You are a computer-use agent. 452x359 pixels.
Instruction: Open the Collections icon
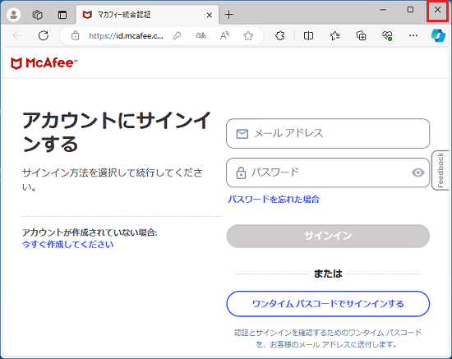(361, 35)
